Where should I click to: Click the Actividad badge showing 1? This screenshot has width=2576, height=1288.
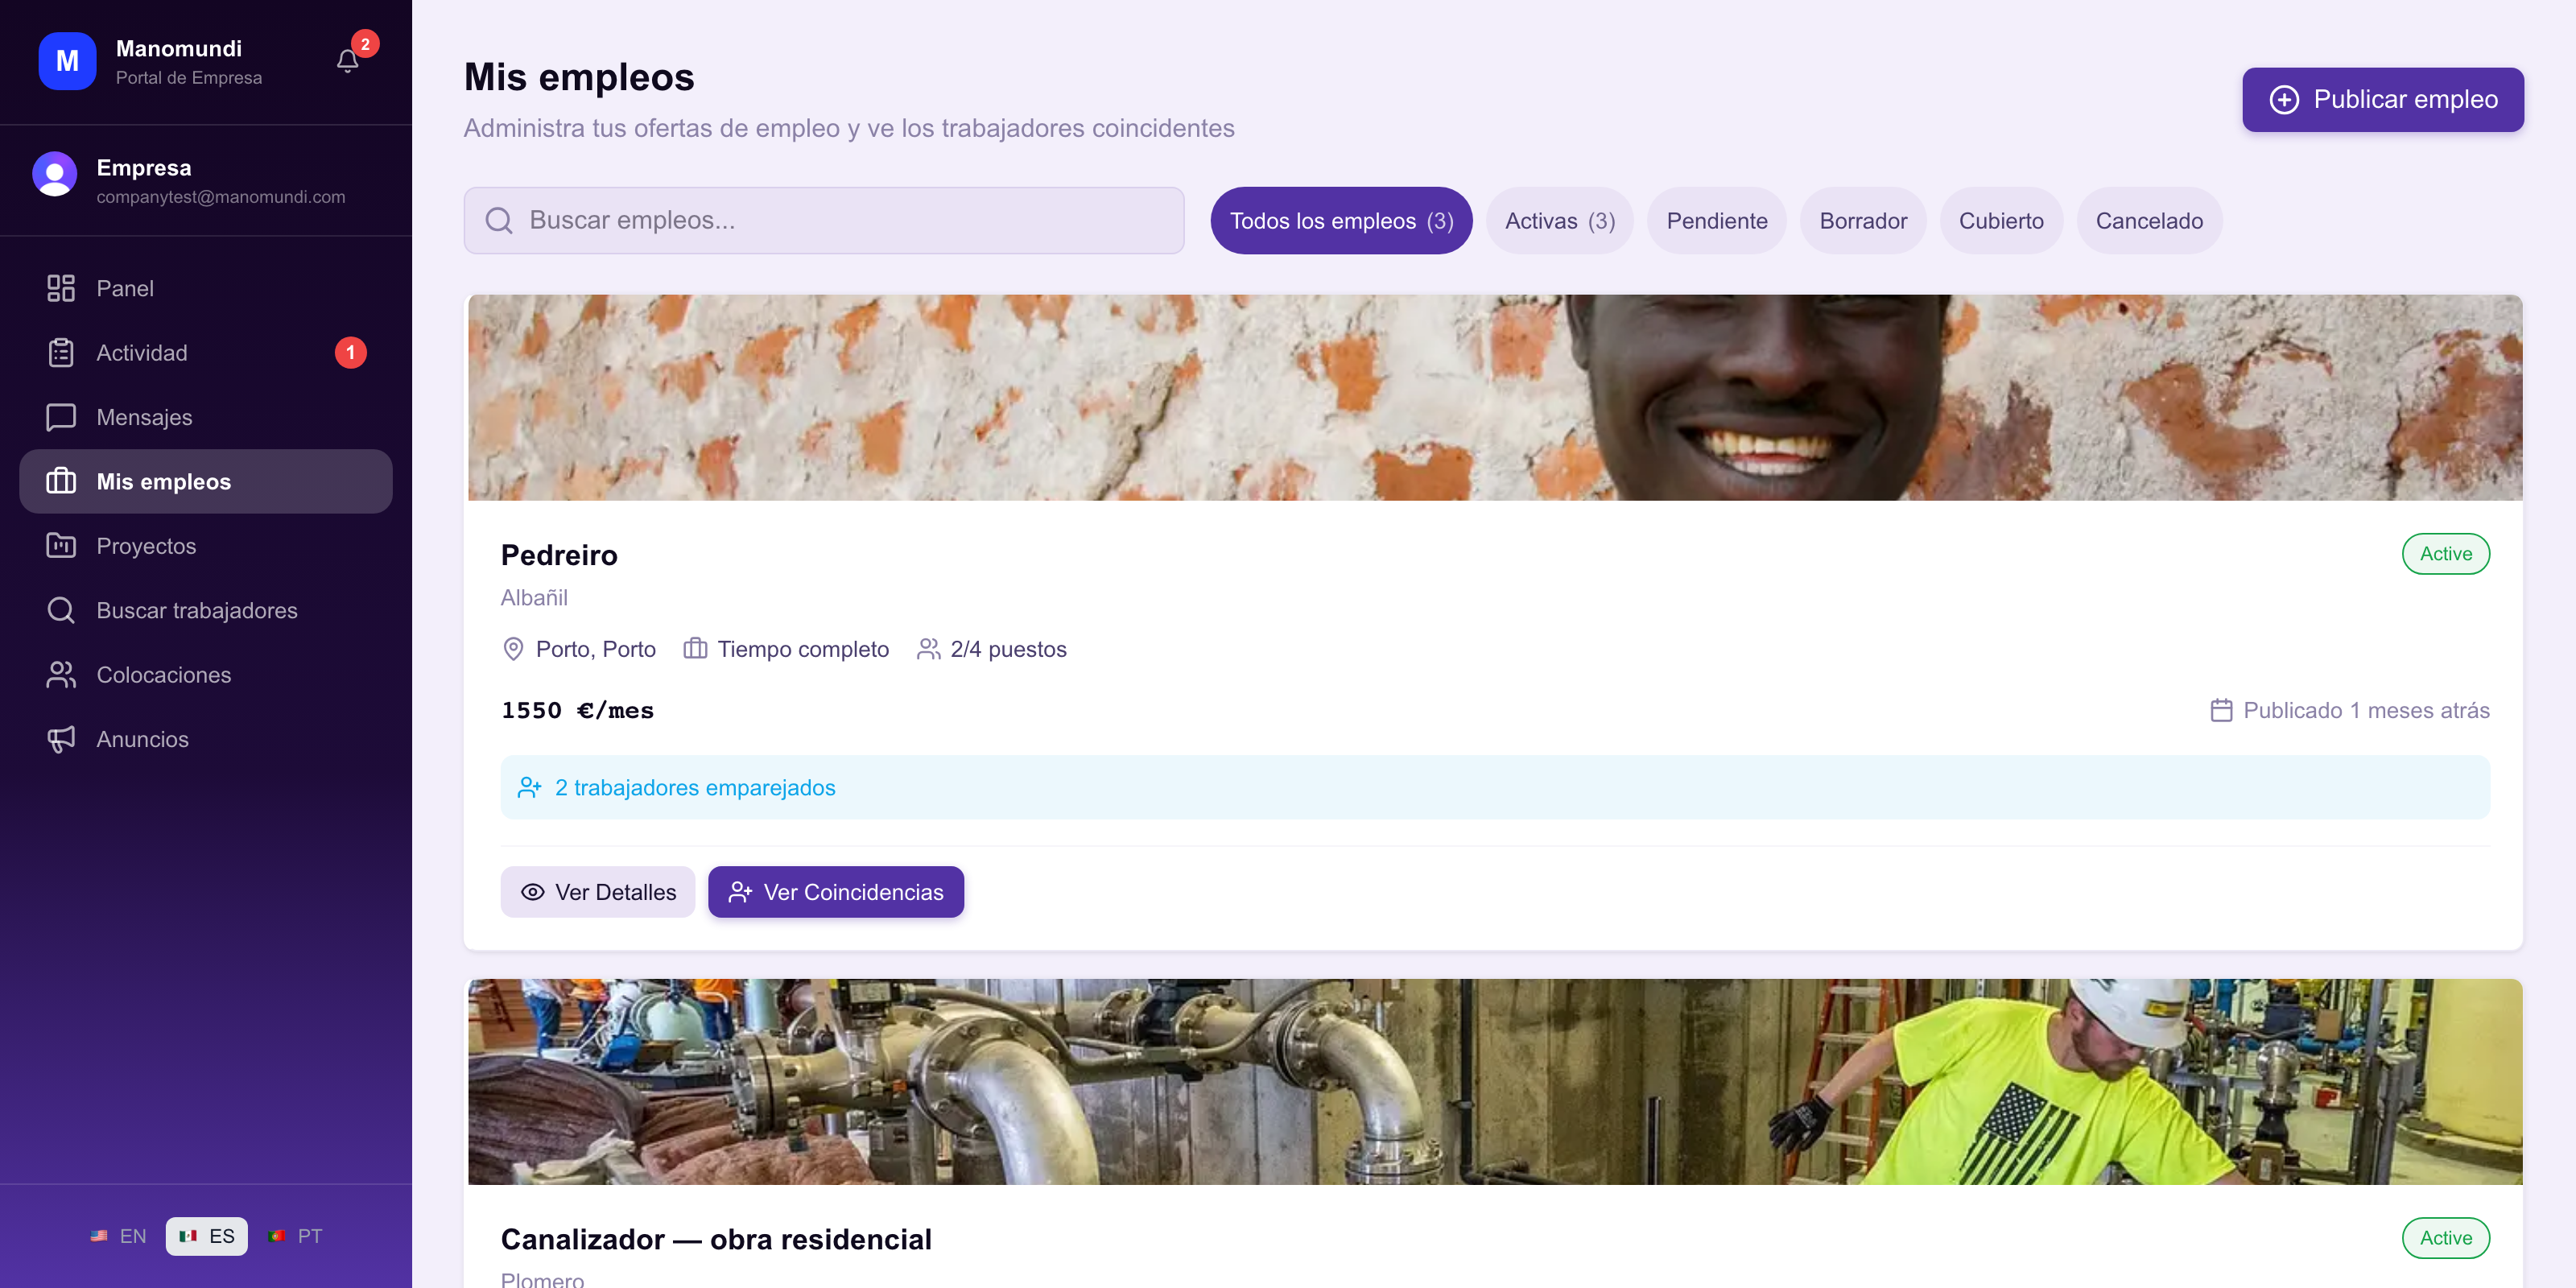(x=351, y=353)
